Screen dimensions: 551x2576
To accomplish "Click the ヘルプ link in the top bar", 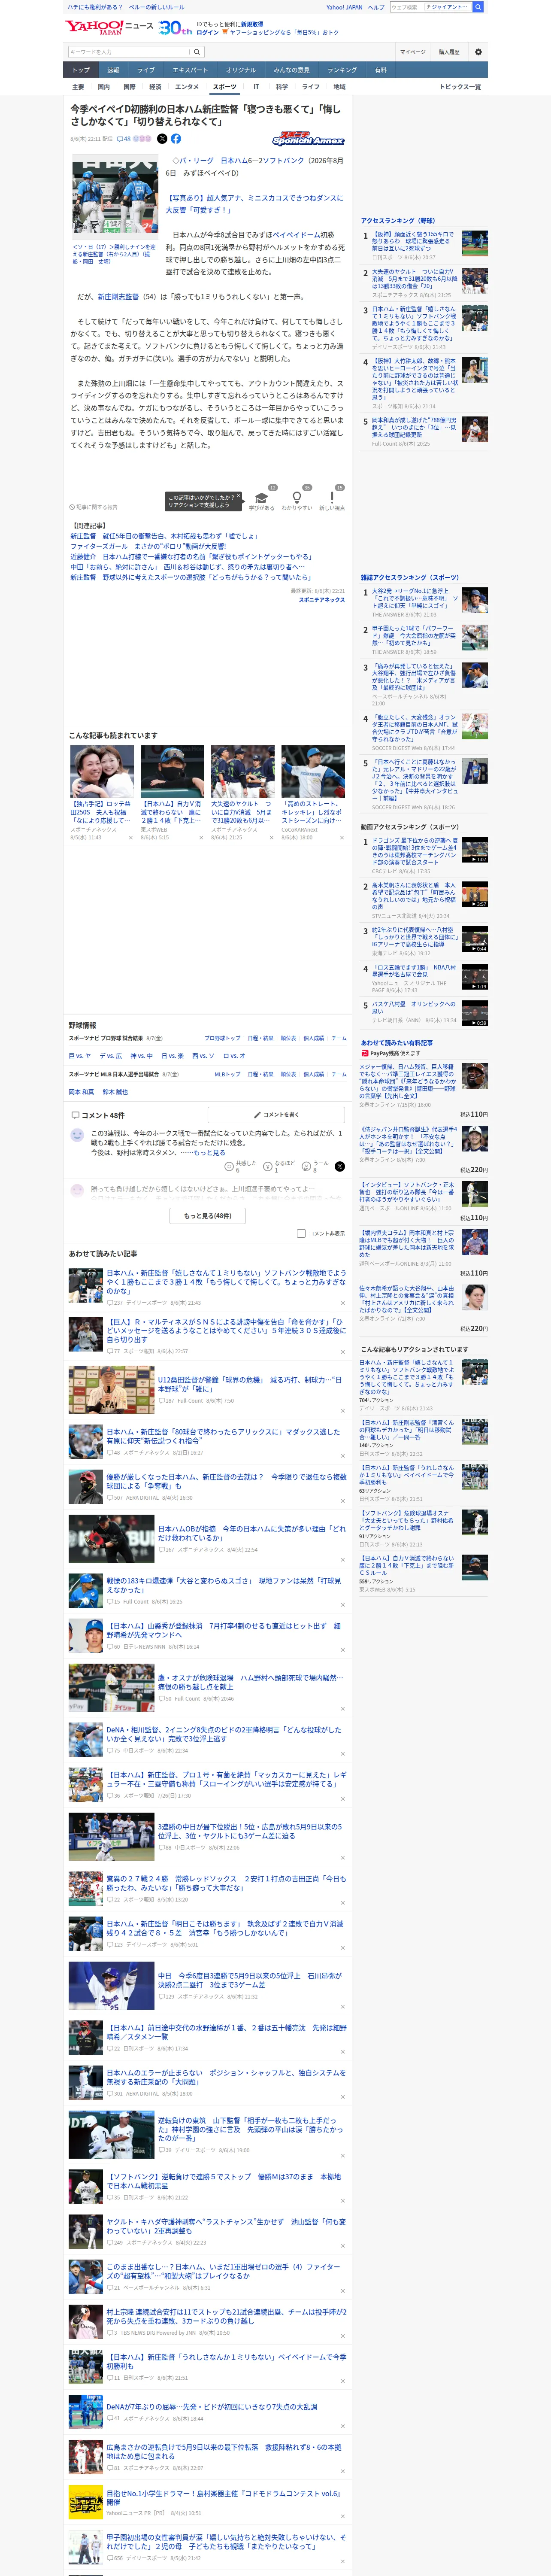I will click(x=376, y=7).
